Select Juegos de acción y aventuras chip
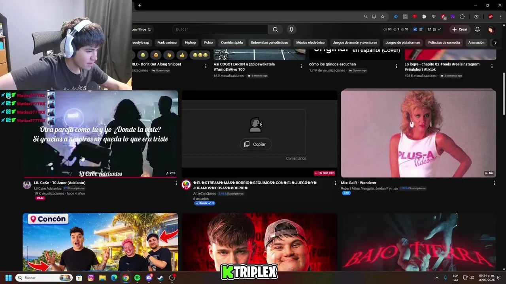 [355, 43]
